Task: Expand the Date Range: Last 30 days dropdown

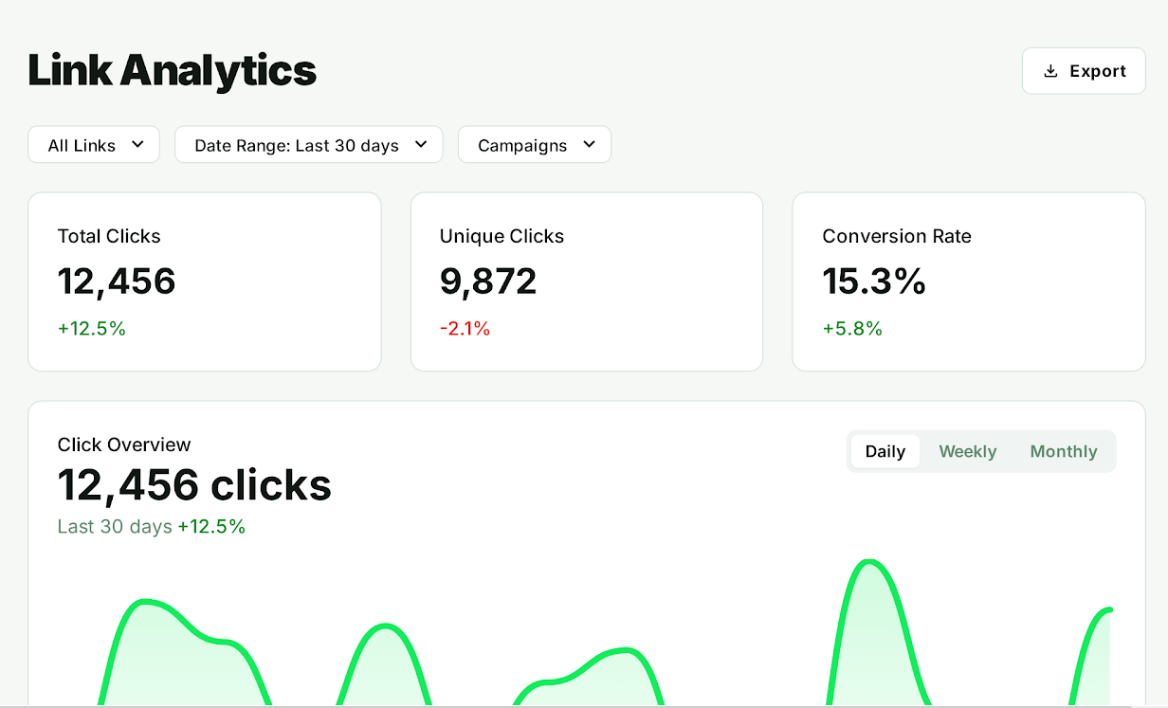Action: 308,145
